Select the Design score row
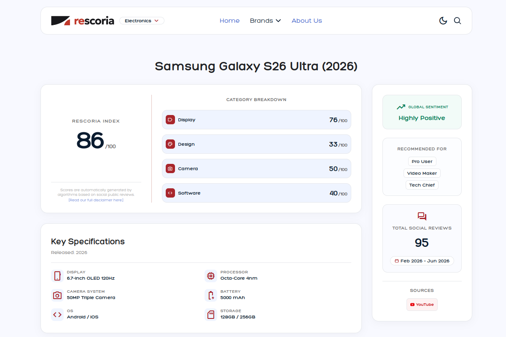The width and height of the screenshot is (506, 337). [x=256, y=144]
